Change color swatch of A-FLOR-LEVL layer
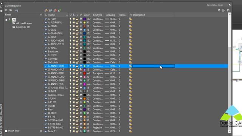Viewport: 242px width, 136px height. (x=85, y=23)
